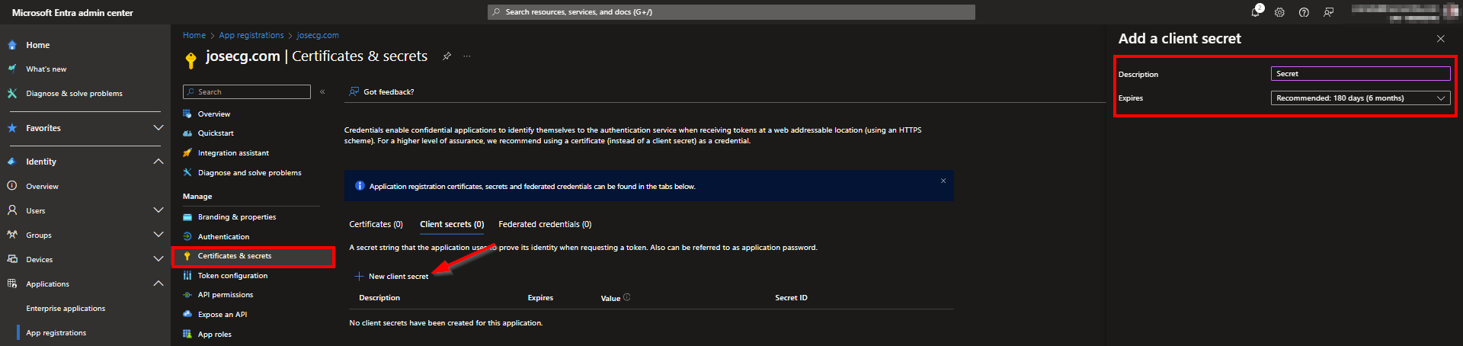Click the top search resources box
1463x346 pixels.
point(731,12)
